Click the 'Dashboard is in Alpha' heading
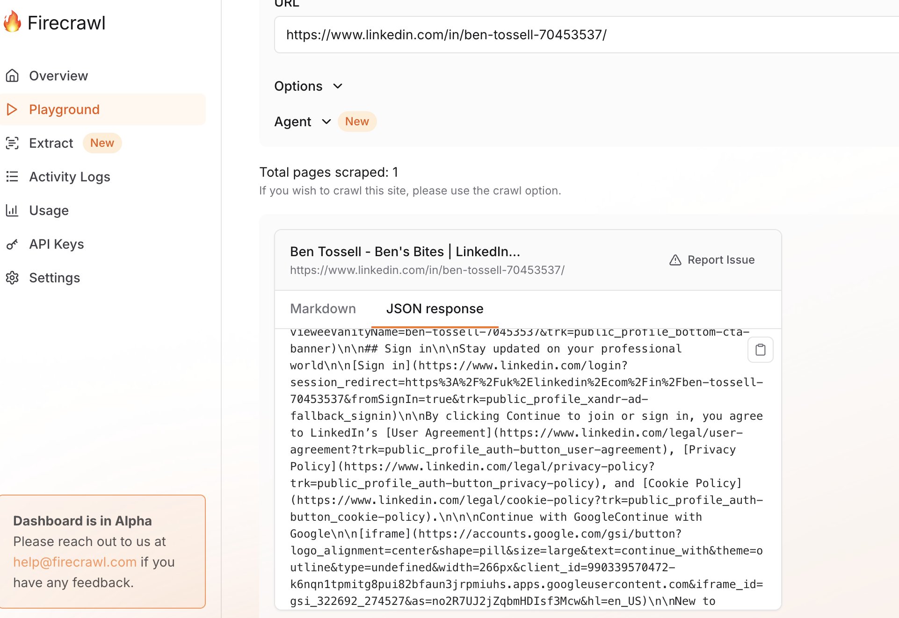The image size is (899, 618). 82,521
